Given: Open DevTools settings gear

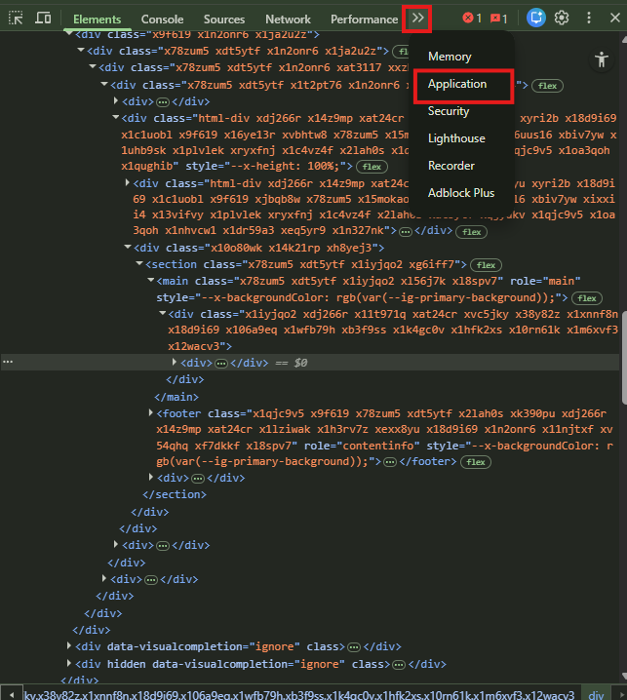Looking at the screenshot, I should click(562, 18).
